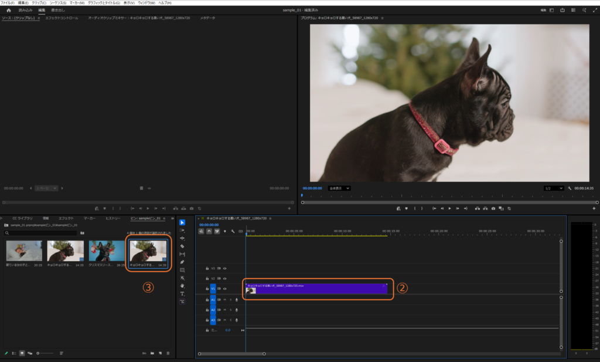Choose the Type (T) tool
The height and width of the screenshot is (362, 600).
point(182,293)
